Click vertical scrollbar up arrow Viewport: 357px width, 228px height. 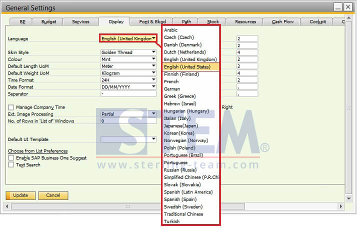(348, 18)
